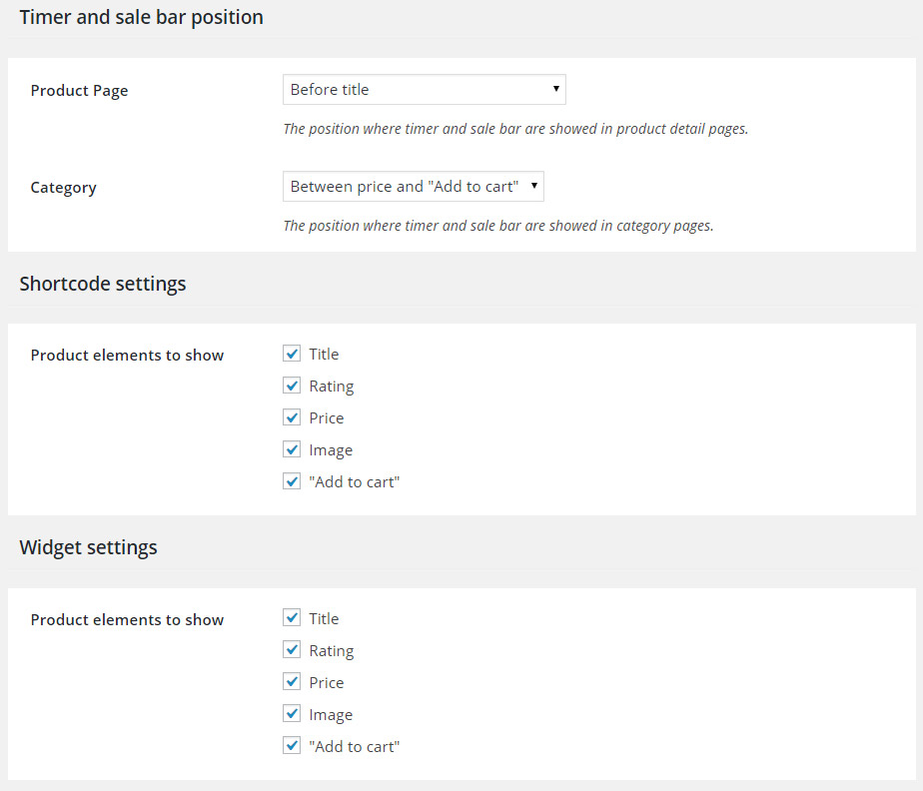Toggle Price checkbox in Widget settings
The width and height of the screenshot is (923, 791).
(x=292, y=682)
